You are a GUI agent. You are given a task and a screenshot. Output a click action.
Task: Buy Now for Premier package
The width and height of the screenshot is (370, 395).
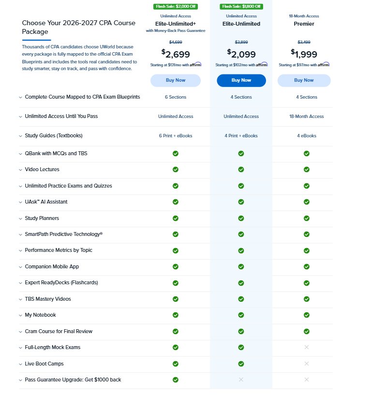point(304,80)
